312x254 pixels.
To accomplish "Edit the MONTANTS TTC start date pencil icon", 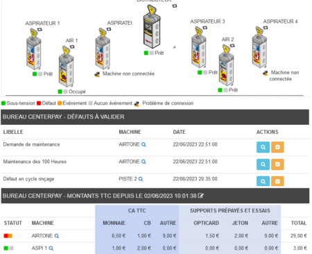I will (200, 196).
